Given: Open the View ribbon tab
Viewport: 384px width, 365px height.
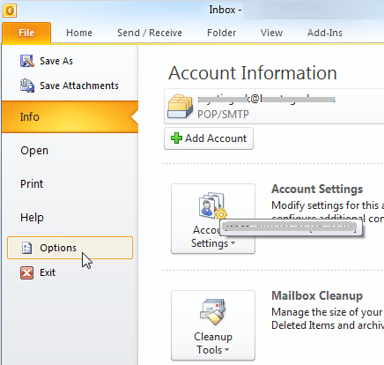Looking at the screenshot, I should [x=272, y=33].
